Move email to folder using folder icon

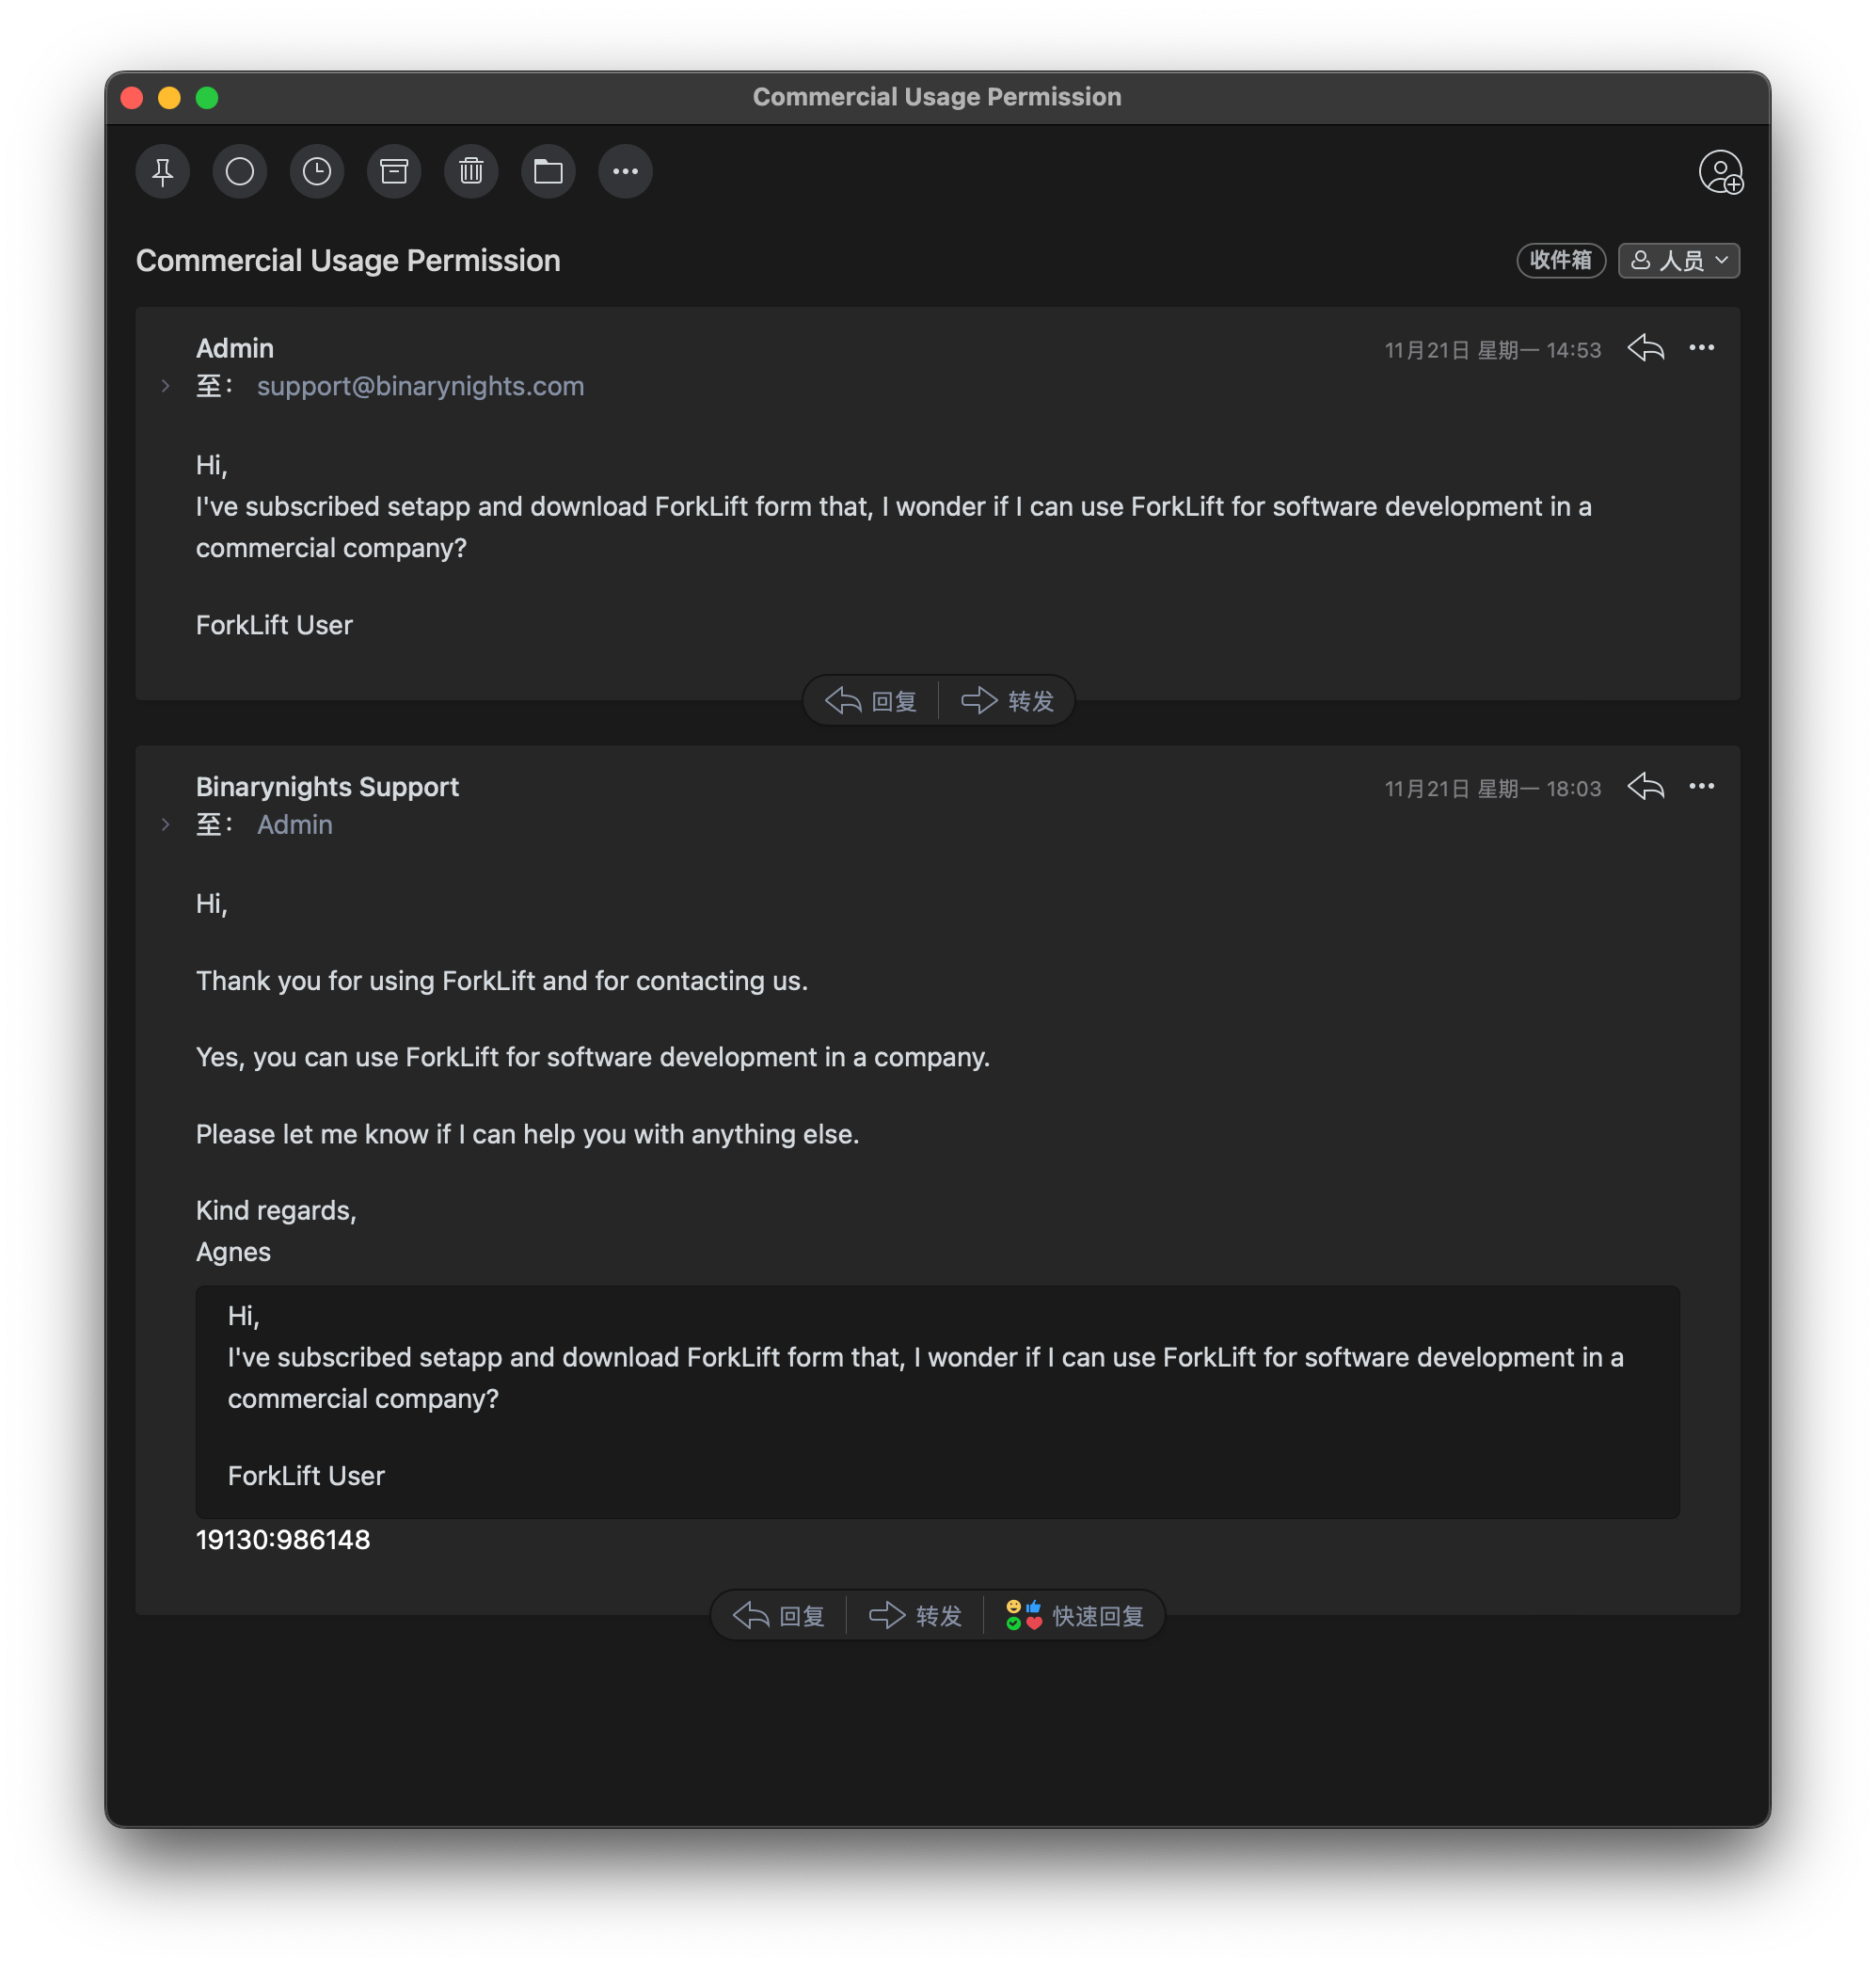coord(548,171)
